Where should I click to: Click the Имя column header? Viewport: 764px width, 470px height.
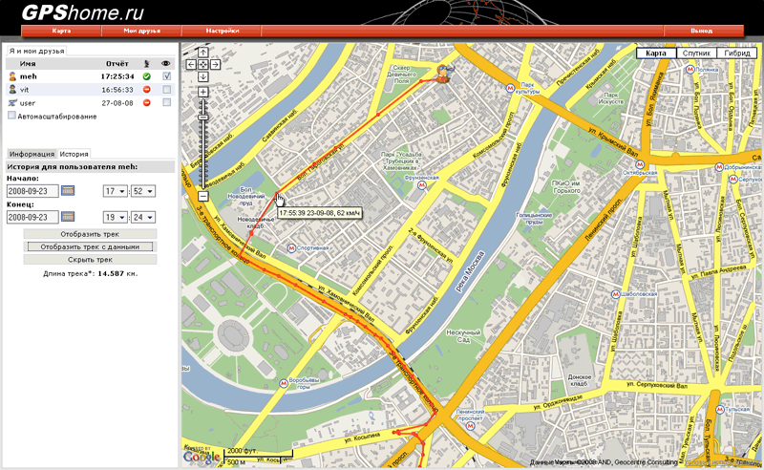point(28,63)
